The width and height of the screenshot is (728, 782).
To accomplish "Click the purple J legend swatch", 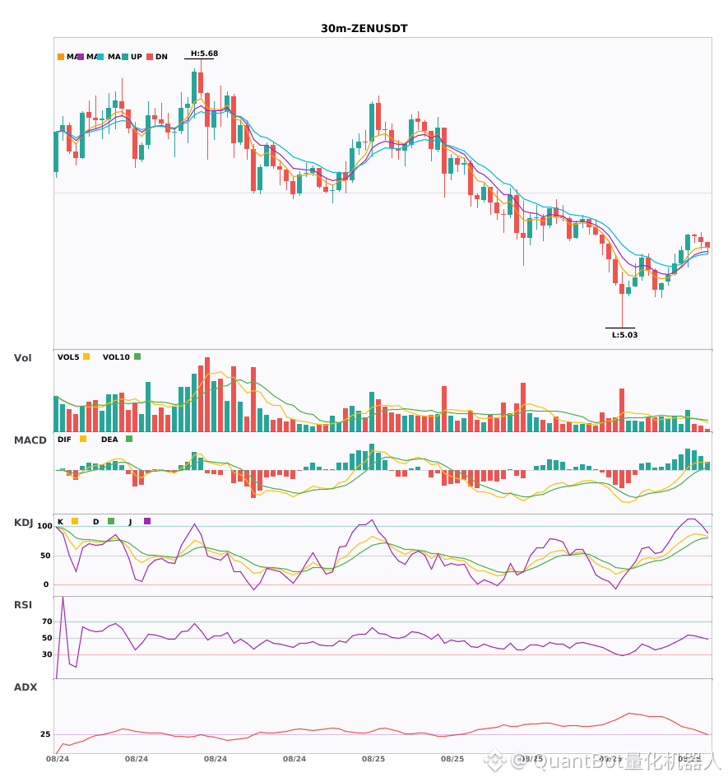I will coord(147,521).
